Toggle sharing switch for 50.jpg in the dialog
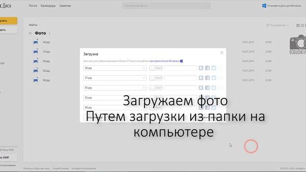This screenshot has height=172, width=306. [156, 88]
